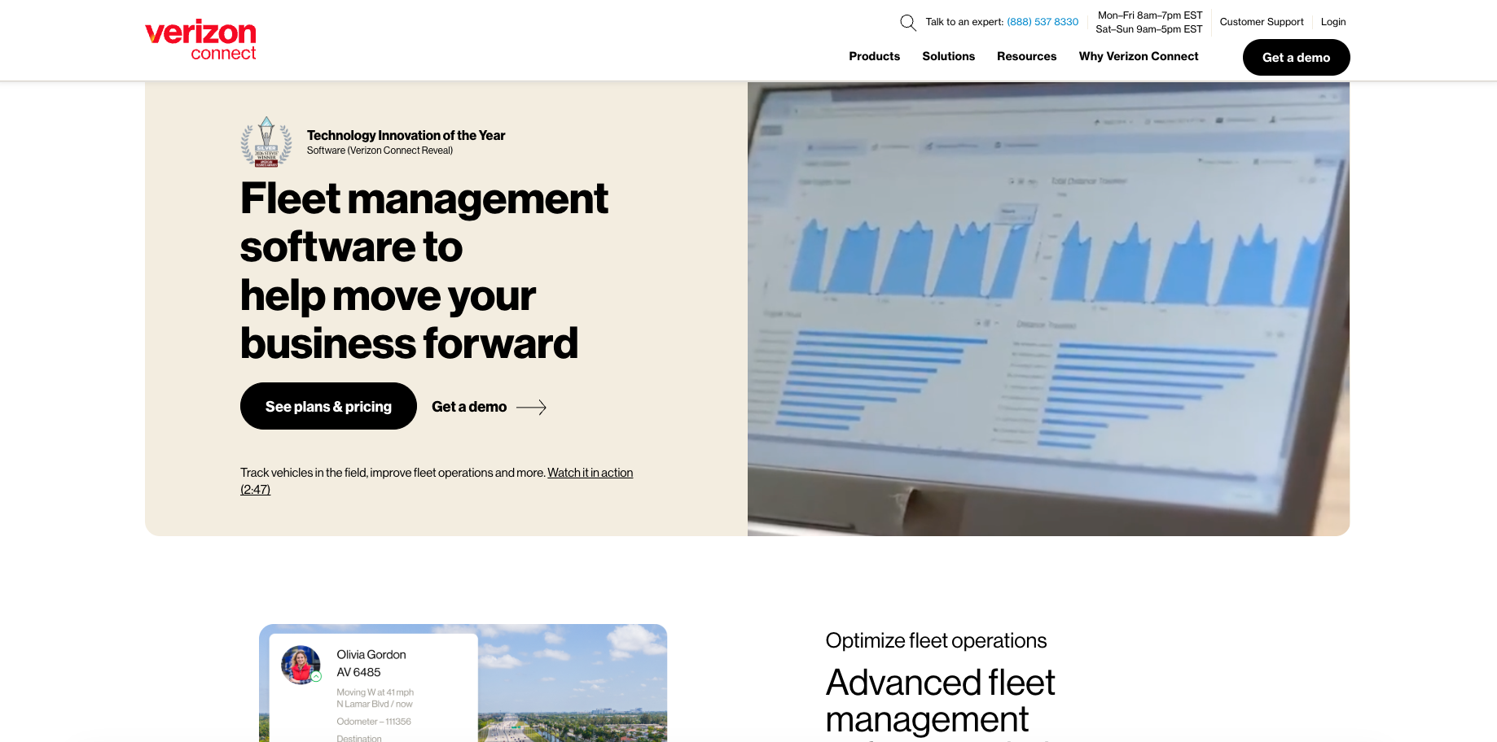
Task: Click the Moving W at 41 mph status
Action: click(375, 692)
